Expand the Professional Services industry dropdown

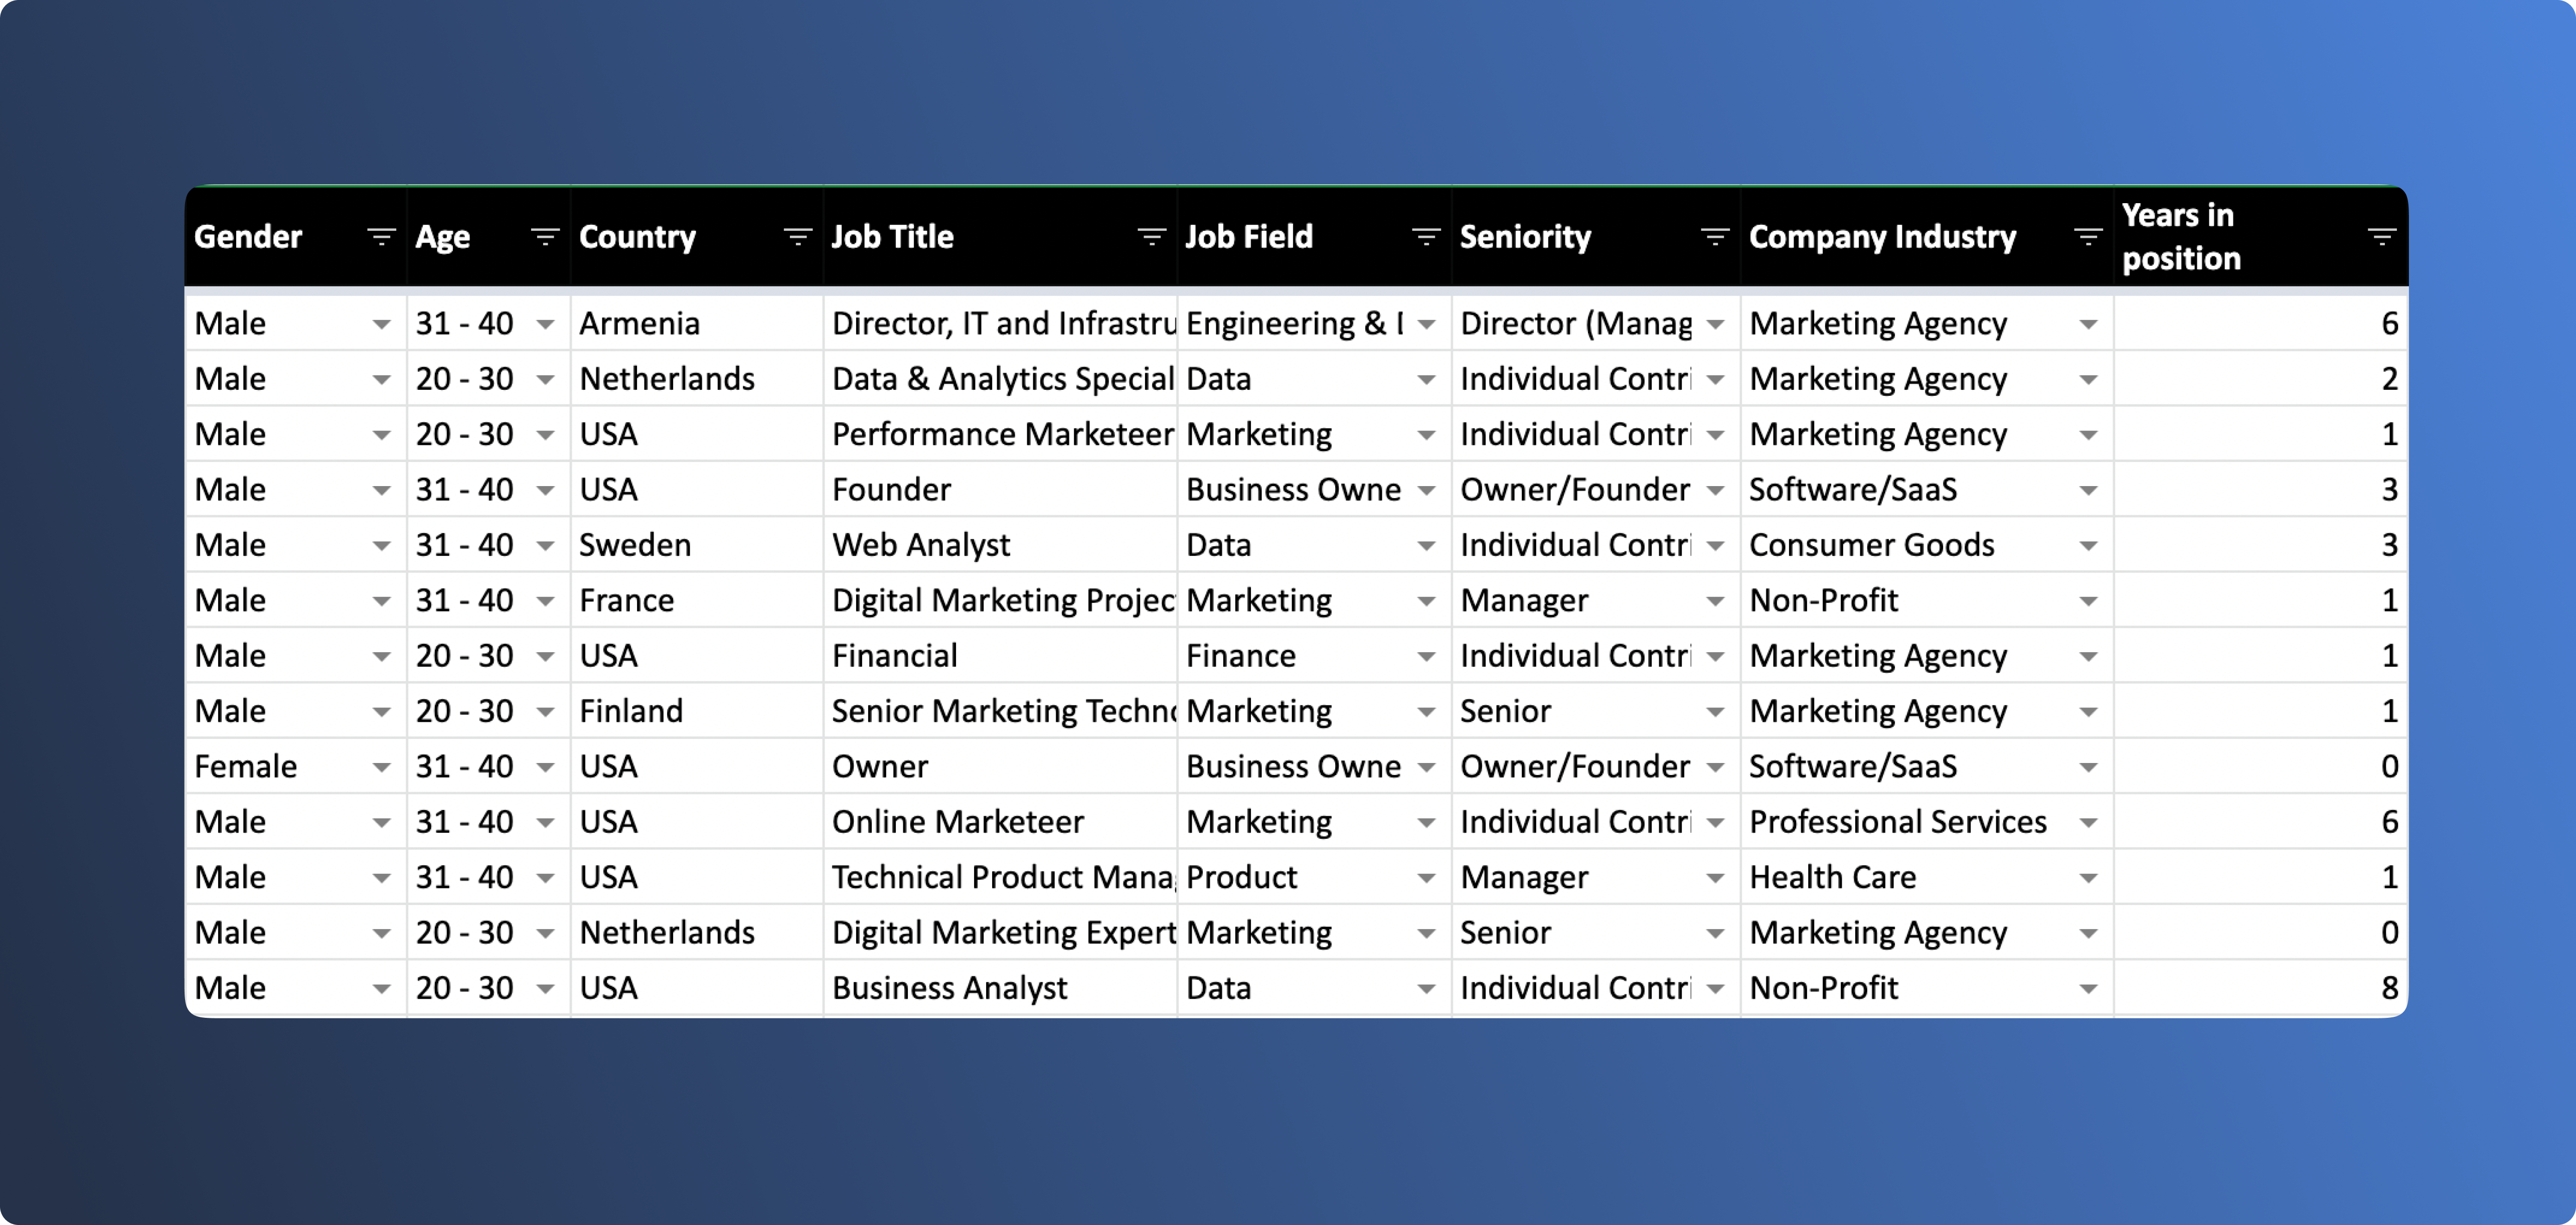click(2088, 823)
